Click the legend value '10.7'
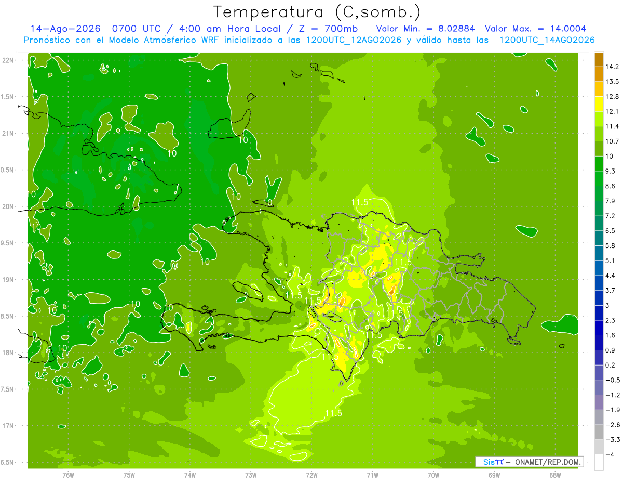The height and width of the screenshot is (482, 623). tap(613, 141)
